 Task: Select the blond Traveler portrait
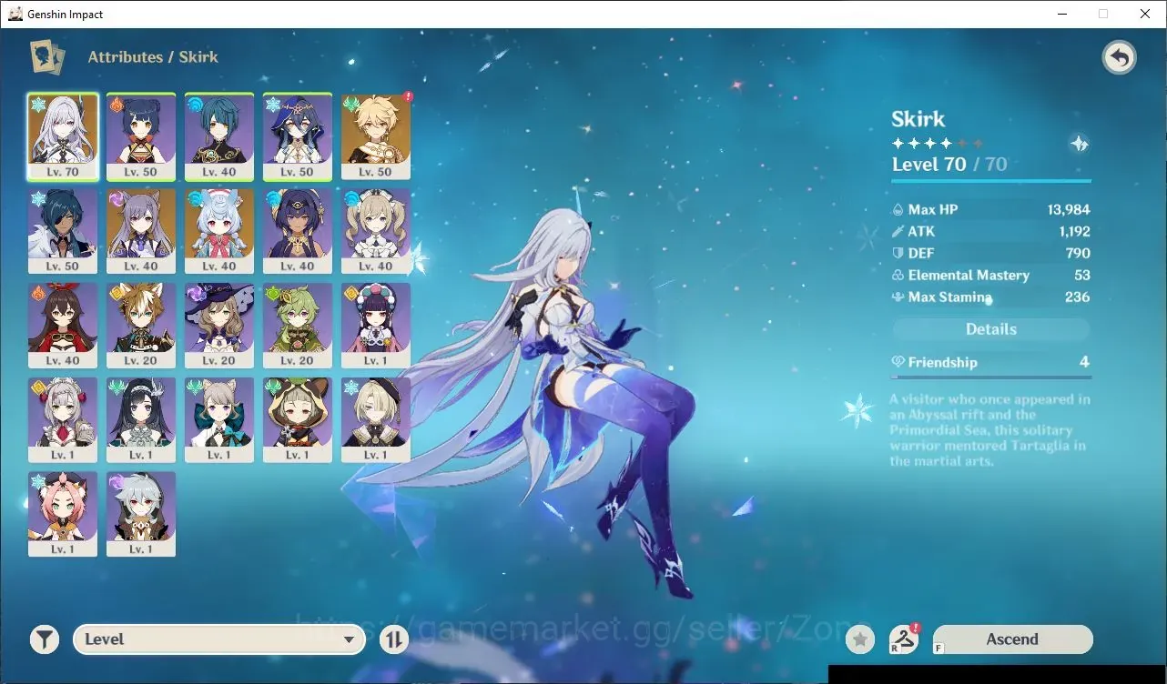(x=376, y=136)
